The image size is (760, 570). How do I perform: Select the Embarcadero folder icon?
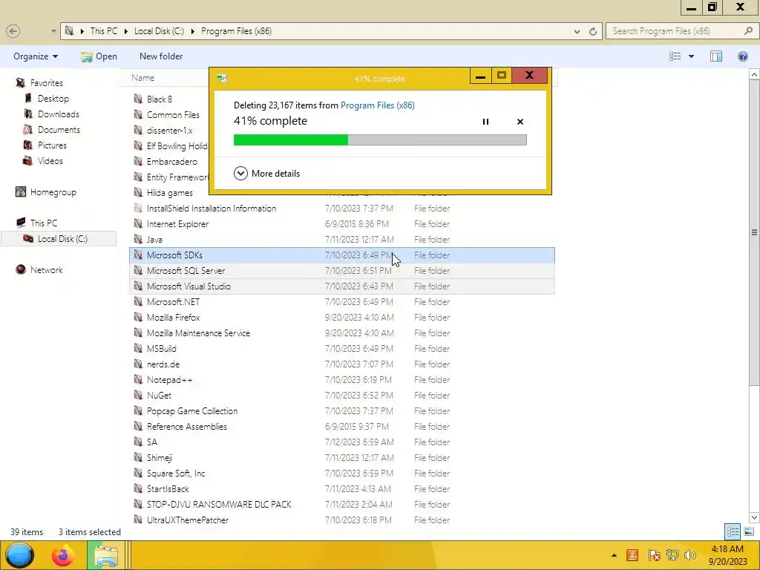pyautogui.click(x=138, y=161)
